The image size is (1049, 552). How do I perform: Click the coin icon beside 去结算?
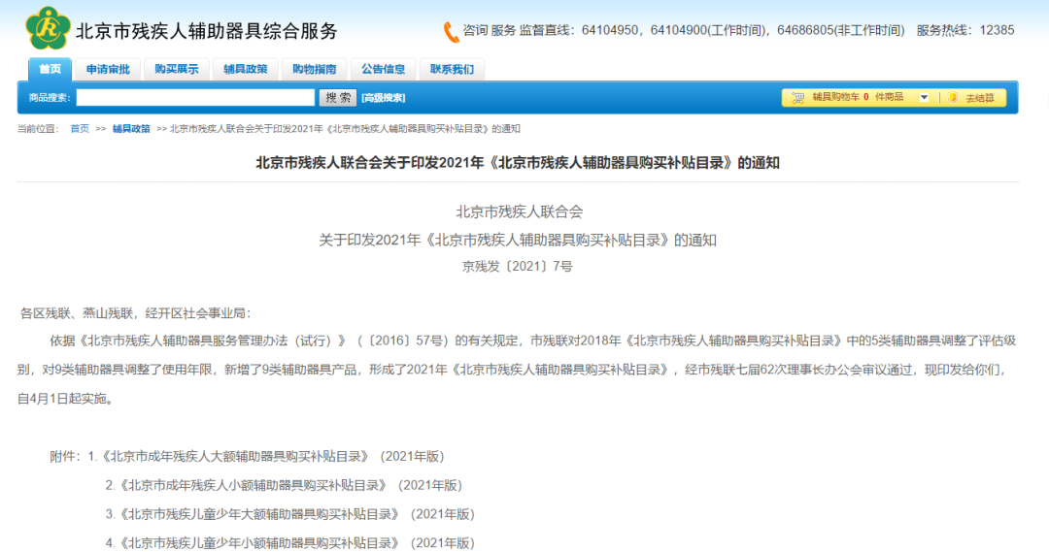point(953,98)
